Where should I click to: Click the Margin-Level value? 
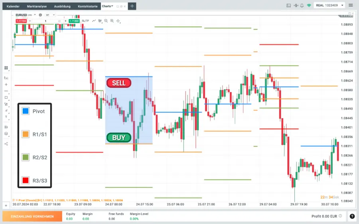coord(134,219)
